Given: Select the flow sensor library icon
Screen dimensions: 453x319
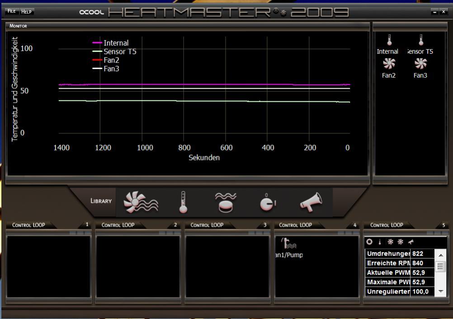Looking at the screenshot, I should (225, 202).
